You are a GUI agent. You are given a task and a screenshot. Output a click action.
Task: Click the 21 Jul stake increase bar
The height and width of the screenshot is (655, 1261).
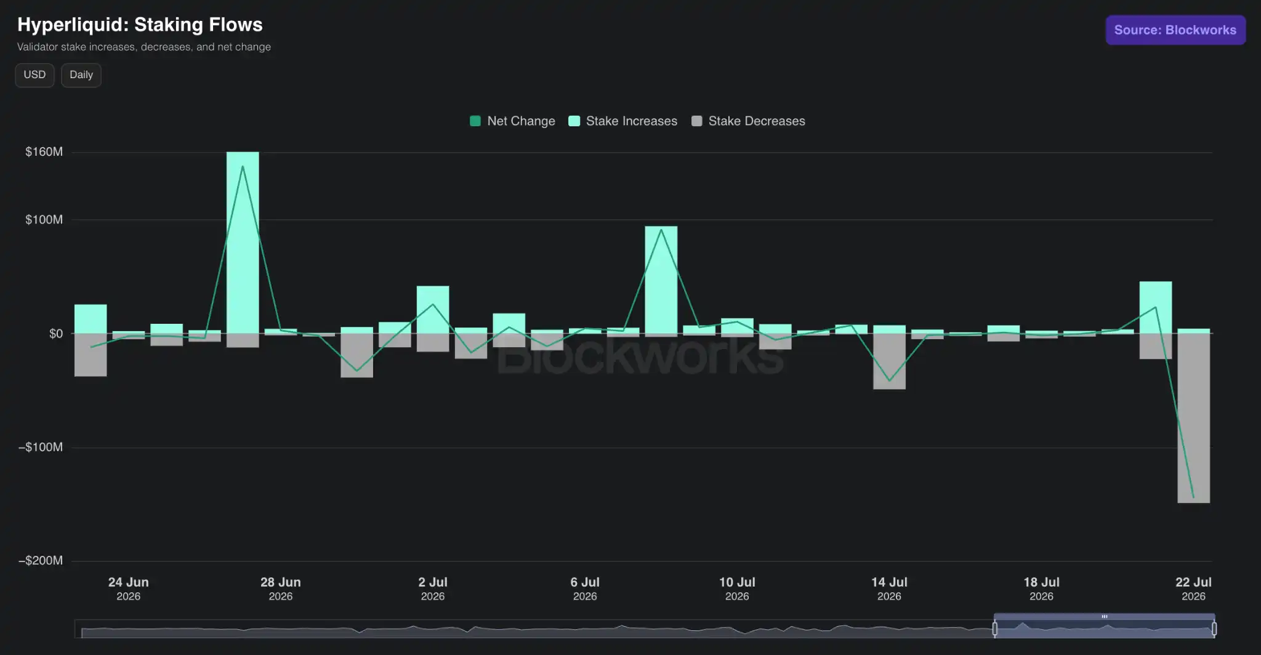point(1156,307)
